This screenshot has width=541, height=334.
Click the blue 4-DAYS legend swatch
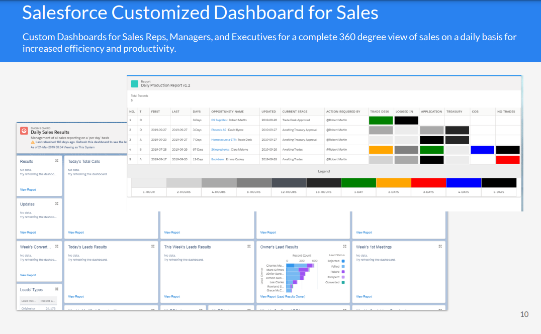464,183
